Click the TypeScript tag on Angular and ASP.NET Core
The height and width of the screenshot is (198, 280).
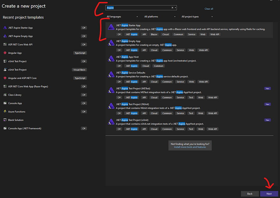point(80,78)
